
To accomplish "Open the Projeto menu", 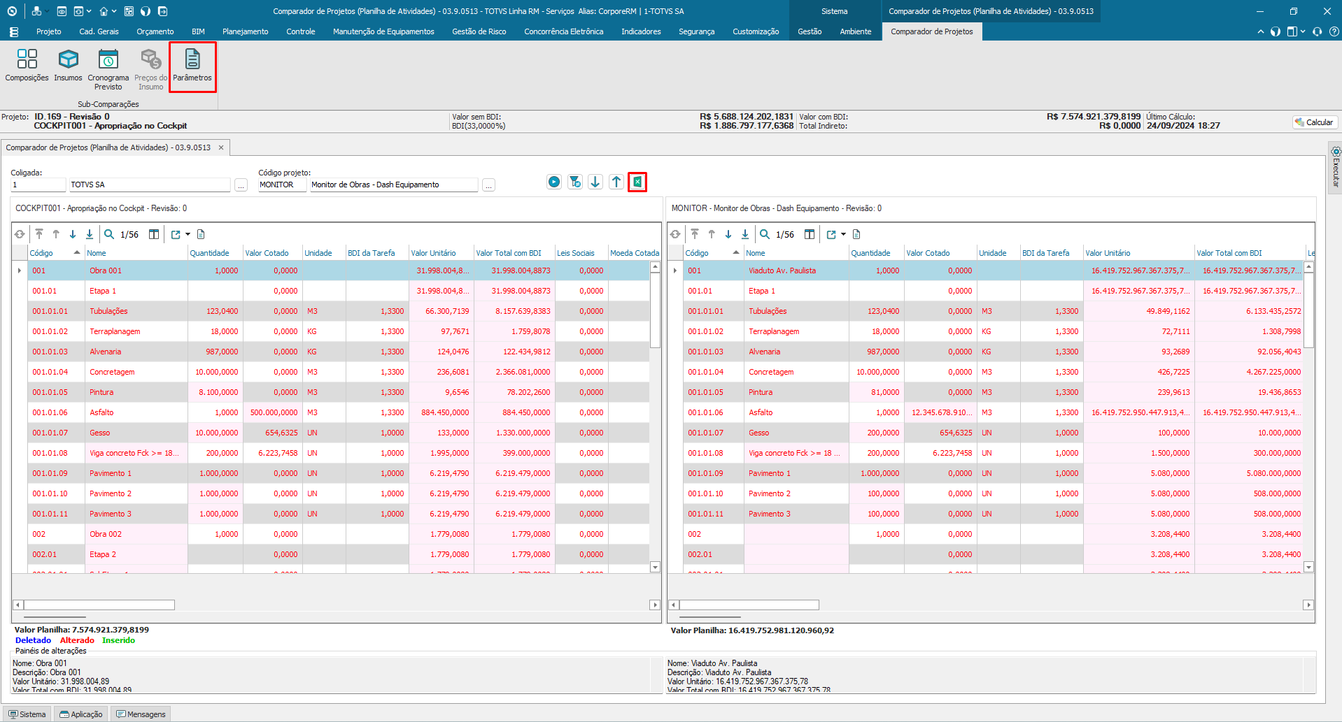I will point(49,31).
